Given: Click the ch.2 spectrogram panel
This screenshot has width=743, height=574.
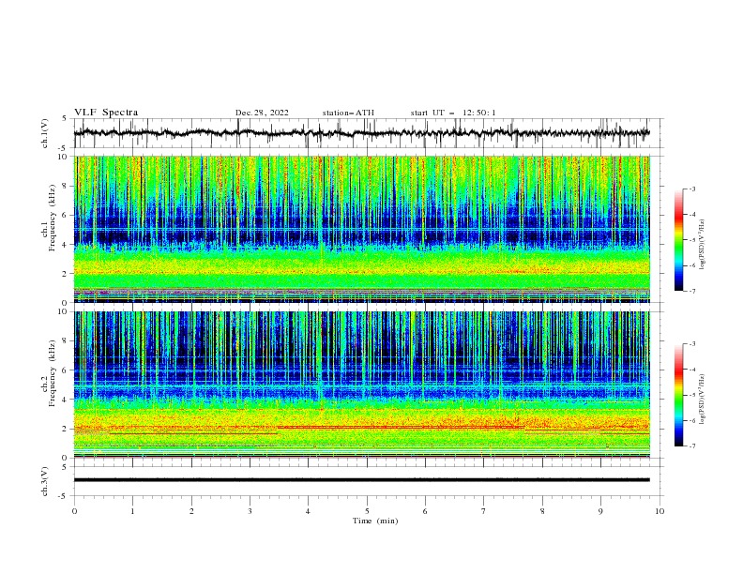Looking at the screenshot, I should click(x=361, y=385).
